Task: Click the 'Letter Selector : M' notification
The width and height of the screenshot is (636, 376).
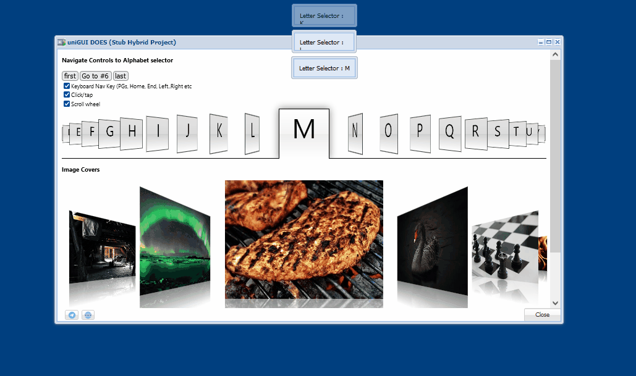Action: tap(324, 68)
